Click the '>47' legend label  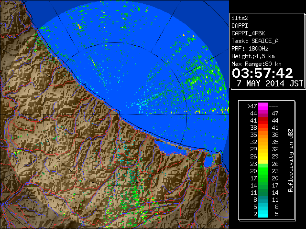[x=252, y=106]
